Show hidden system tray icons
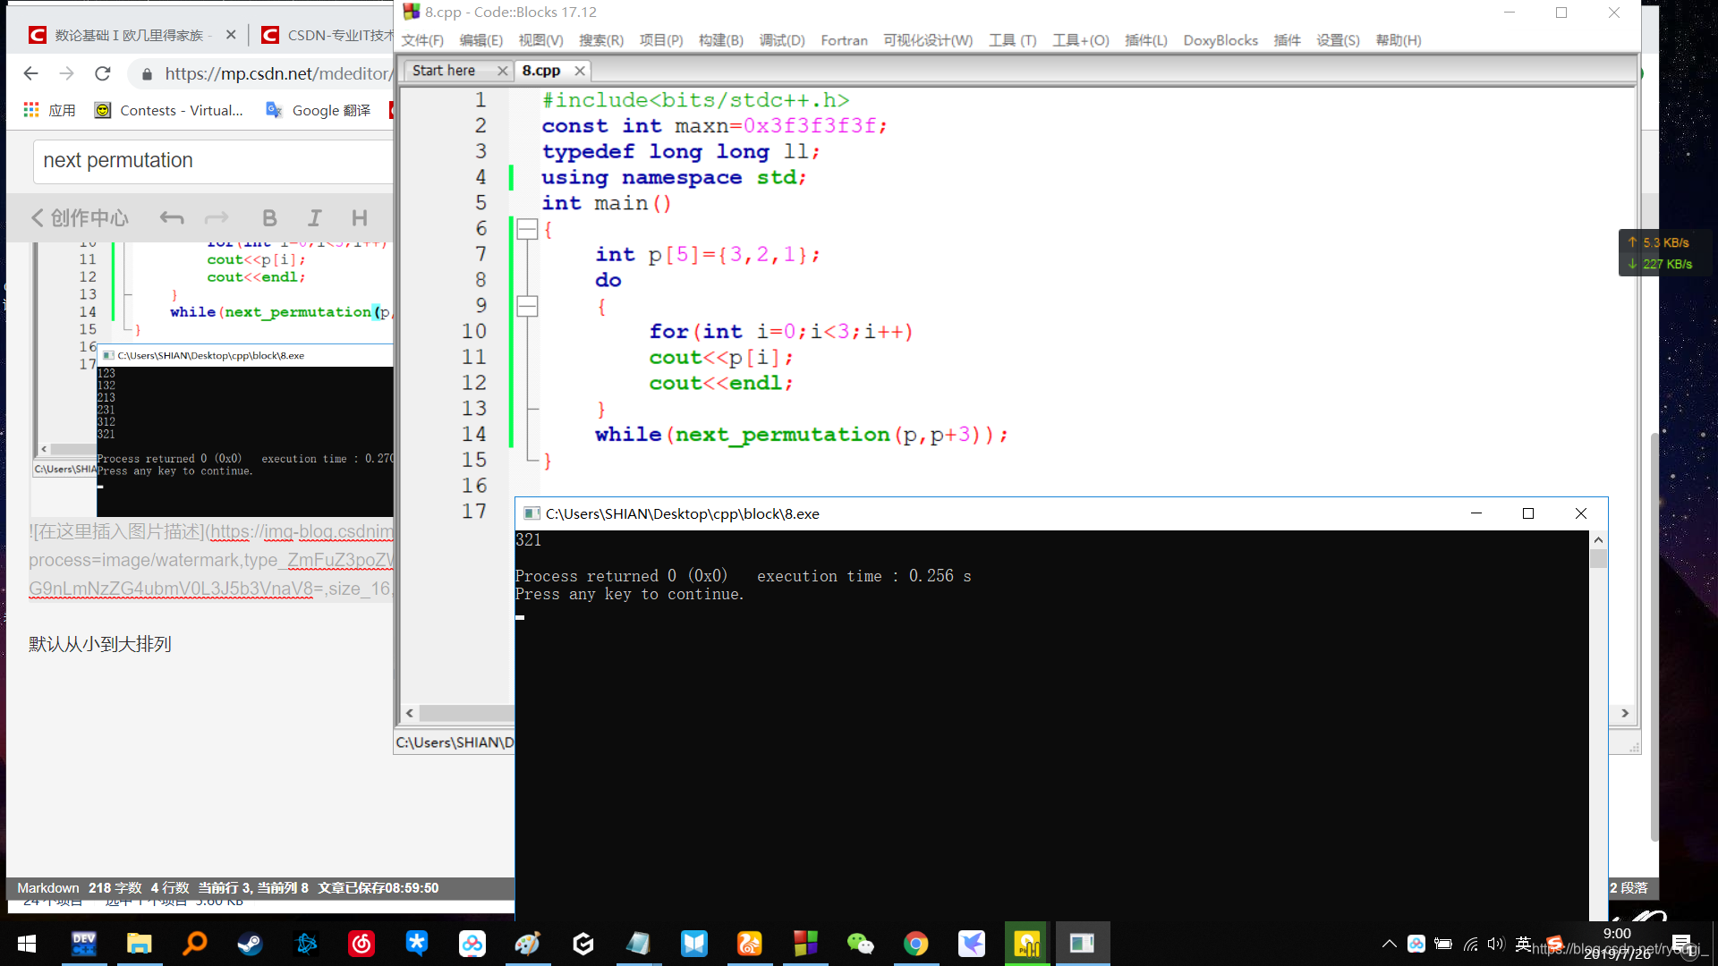1718x966 pixels. (x=1389, y=944)
